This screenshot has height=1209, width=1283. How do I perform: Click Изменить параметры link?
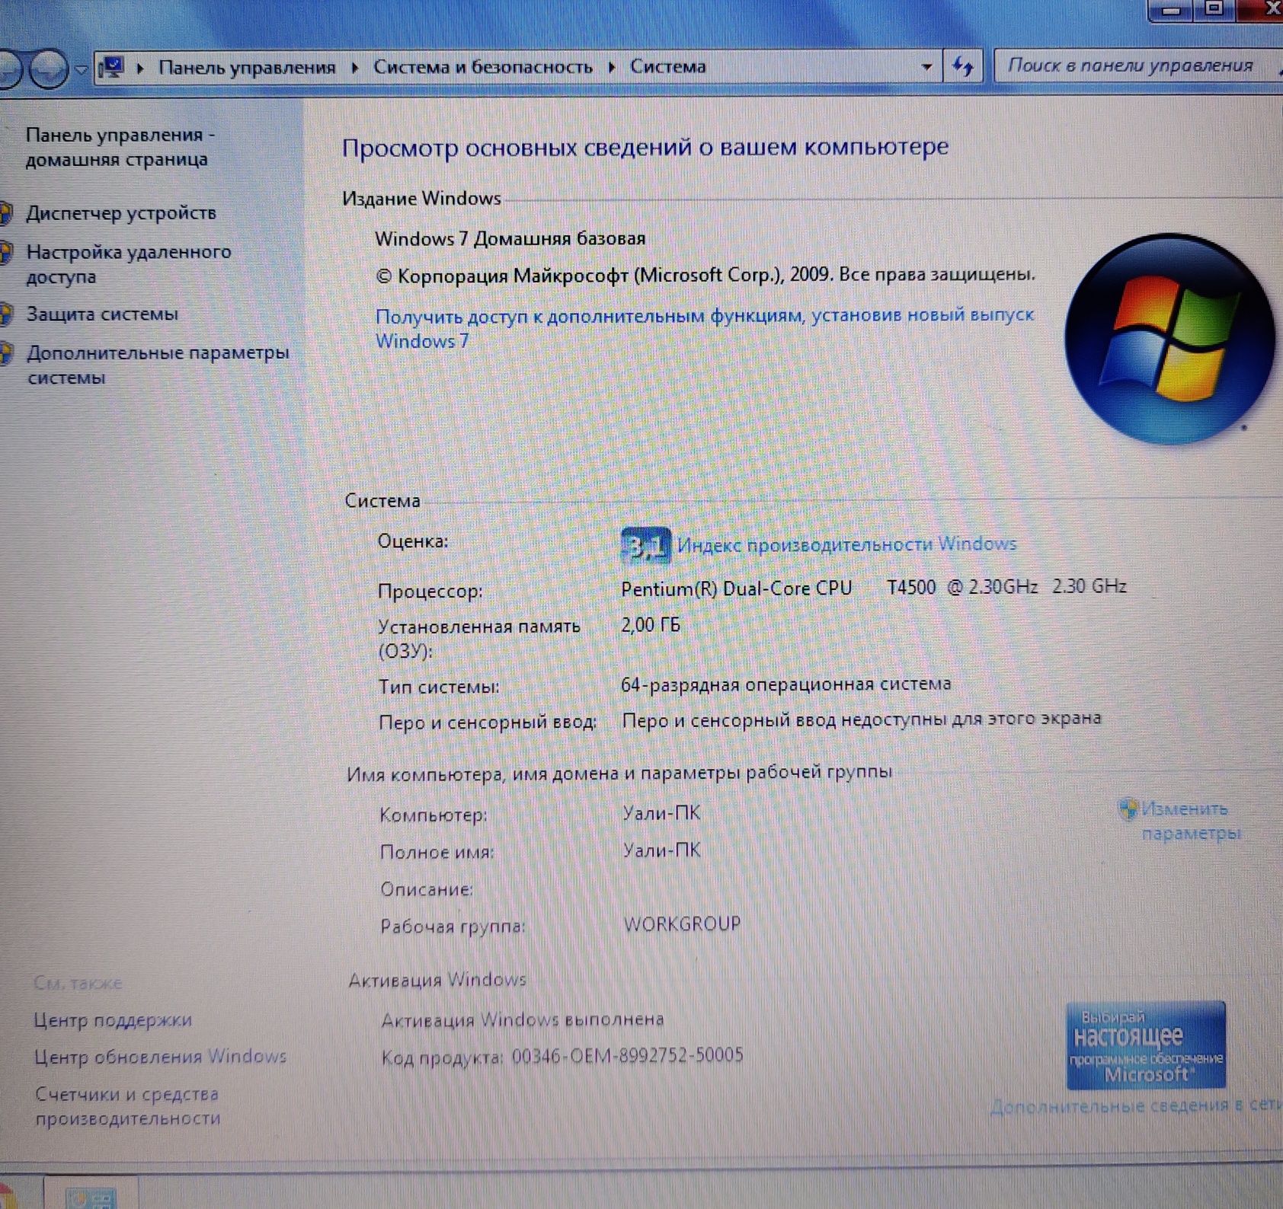[1191, 821]
